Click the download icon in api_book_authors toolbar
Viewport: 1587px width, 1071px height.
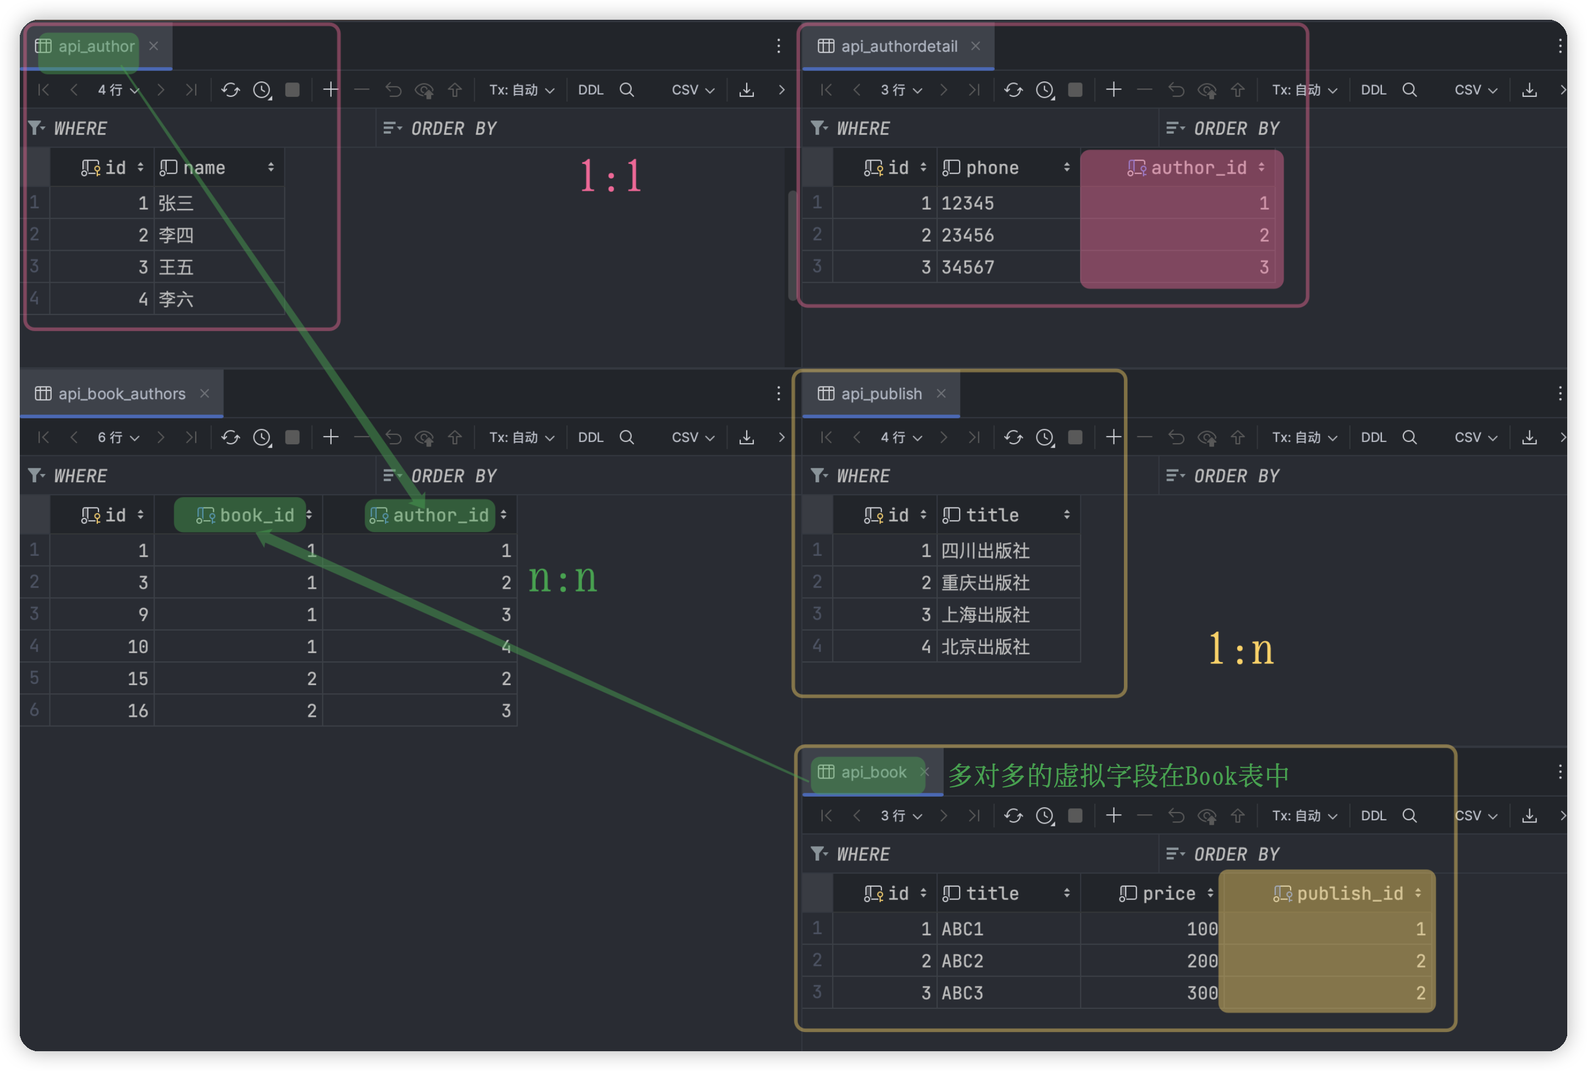coord(746,438)
